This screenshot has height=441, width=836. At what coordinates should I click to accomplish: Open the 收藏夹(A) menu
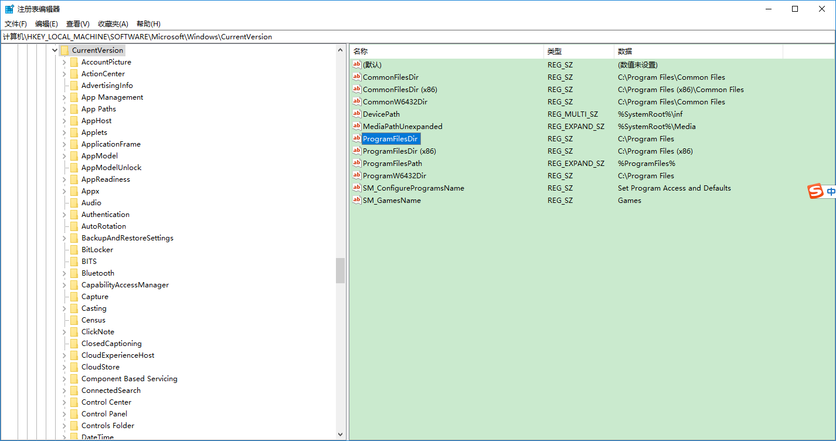(113, 24)
